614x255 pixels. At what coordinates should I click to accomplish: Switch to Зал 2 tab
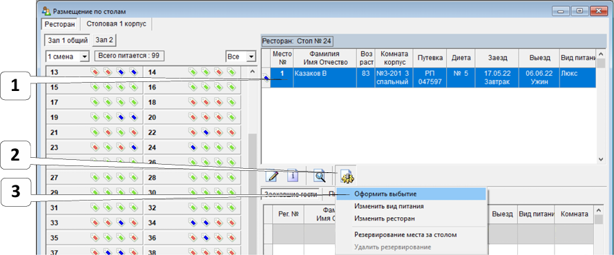(x=104, y=40)
